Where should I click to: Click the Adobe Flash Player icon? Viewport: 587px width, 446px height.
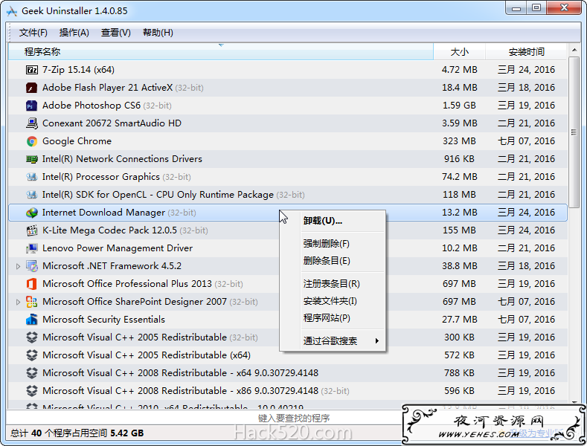32,88
